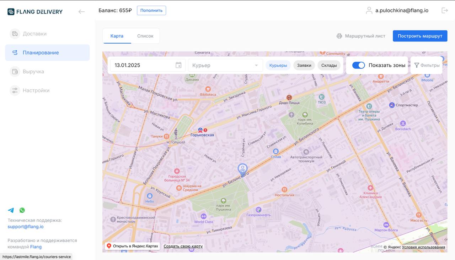This screenshot has height=260, width=455.
Task: Disable the Показать зоны toggle switch
Action: pyautogui.click(x=358, y=65)
